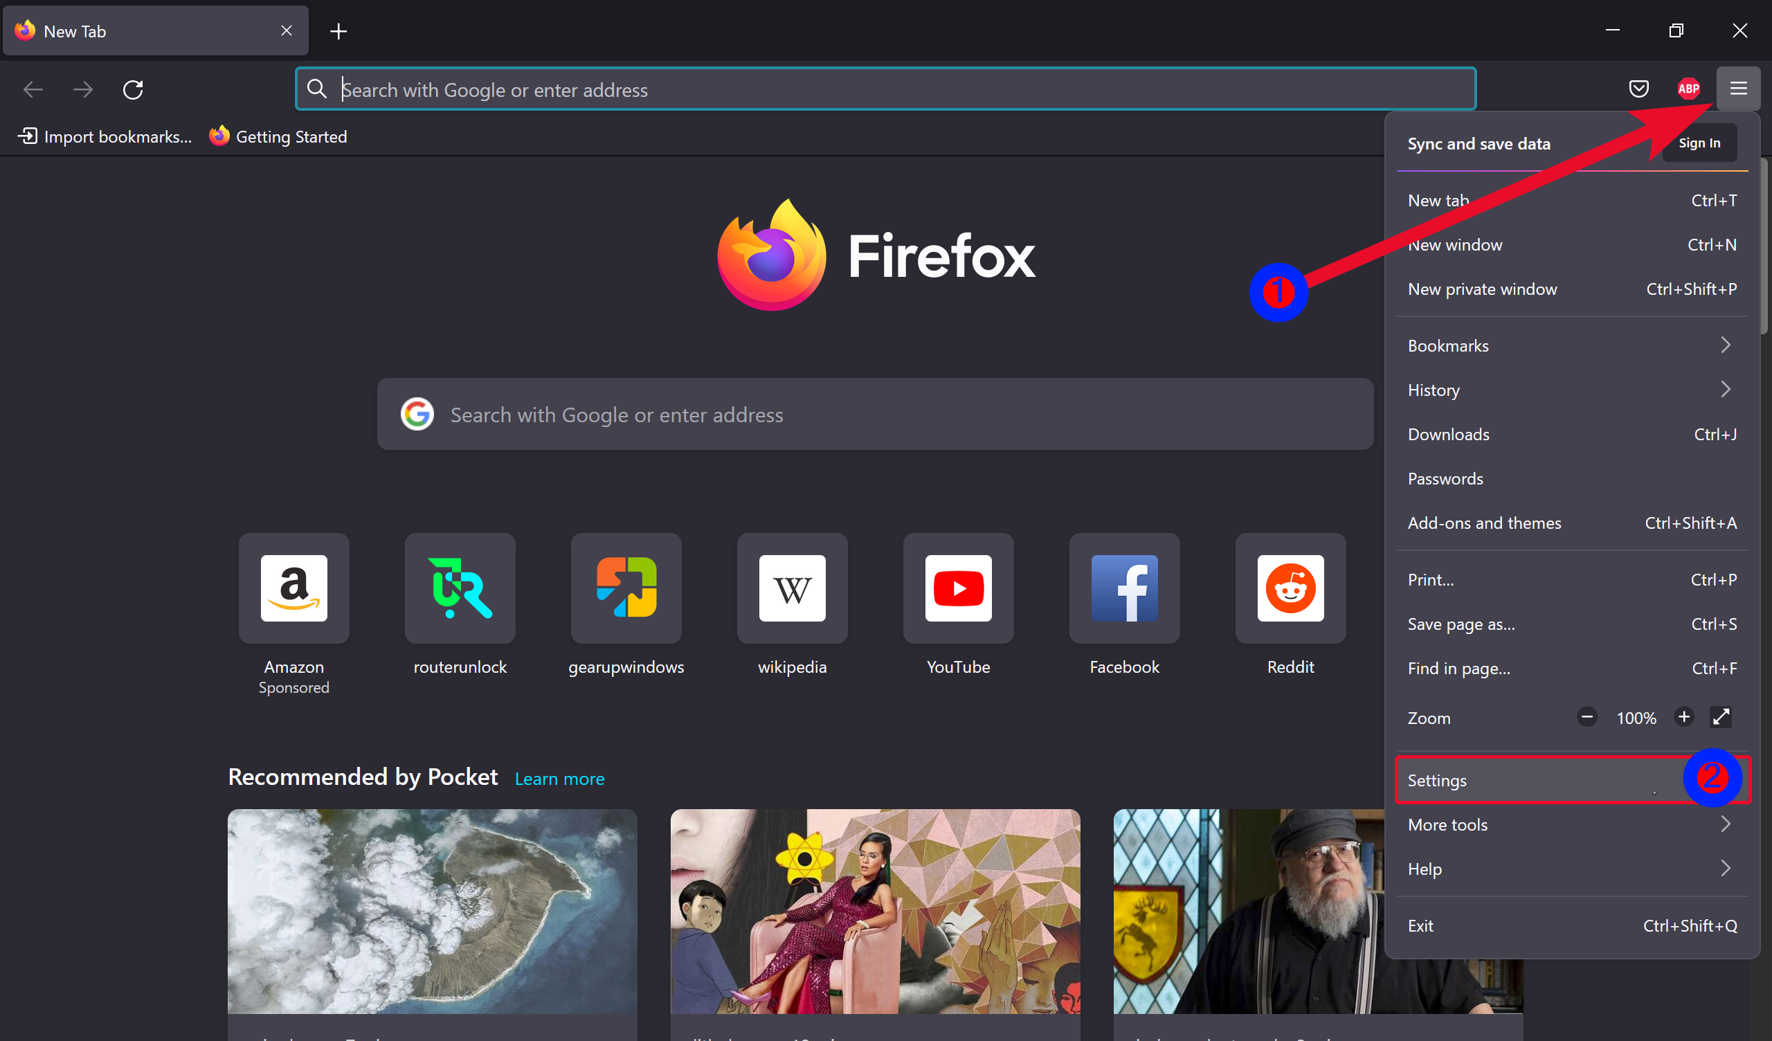Viewport: 1772px width, 1041px height.
Task: Click the Google logo in search box
Action: [417, 415]
